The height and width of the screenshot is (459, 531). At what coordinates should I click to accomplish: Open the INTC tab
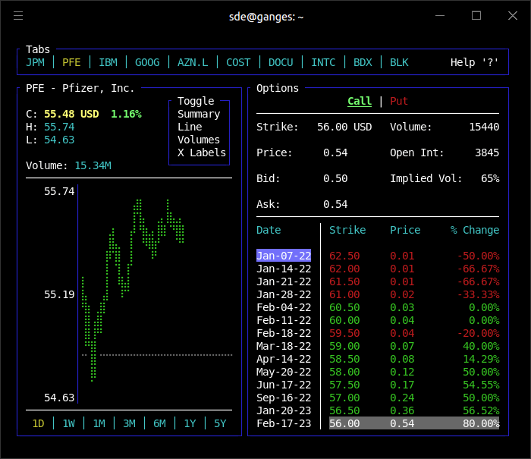click(323, 62)
